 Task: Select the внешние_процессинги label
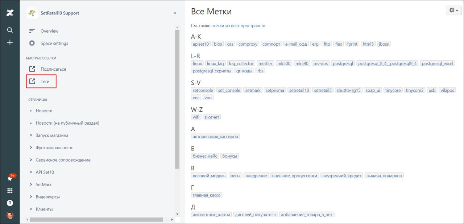(295, 176)
